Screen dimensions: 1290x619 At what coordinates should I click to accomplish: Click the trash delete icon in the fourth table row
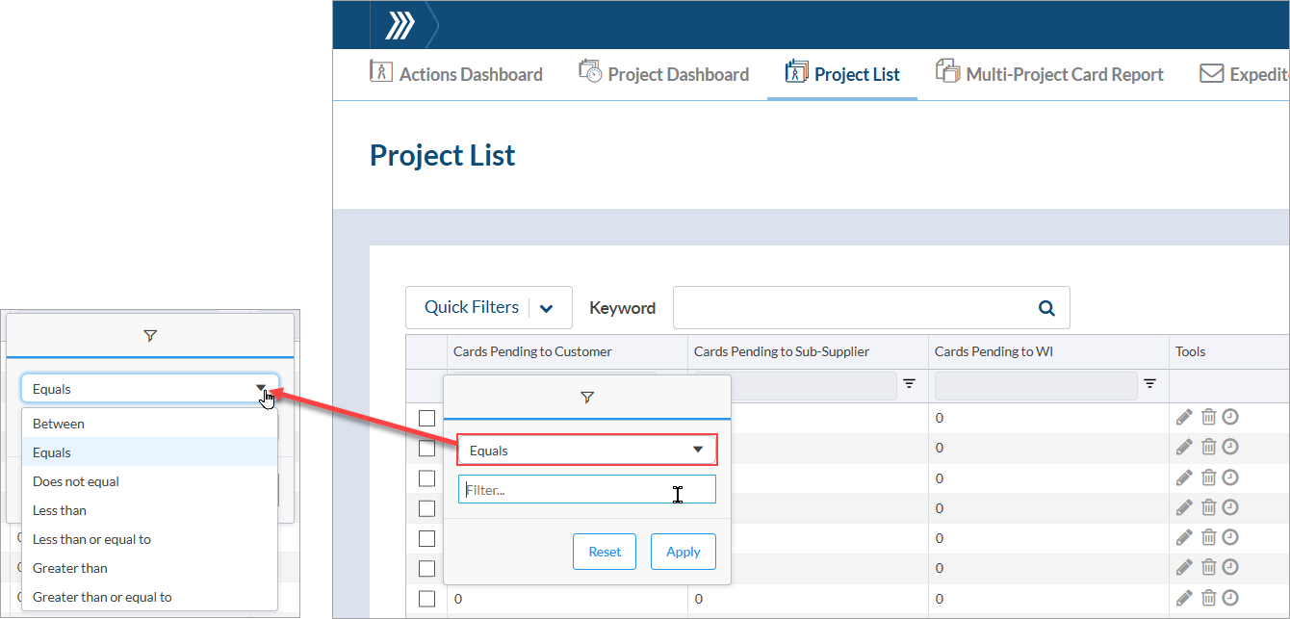click(x=1208, y=507)
